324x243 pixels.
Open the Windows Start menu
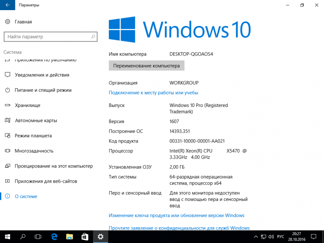[7, 237]
